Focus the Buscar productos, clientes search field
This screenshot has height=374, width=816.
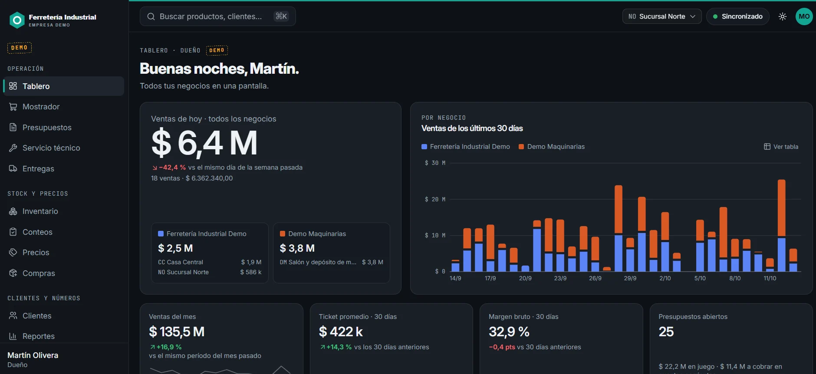pos(218,16)
